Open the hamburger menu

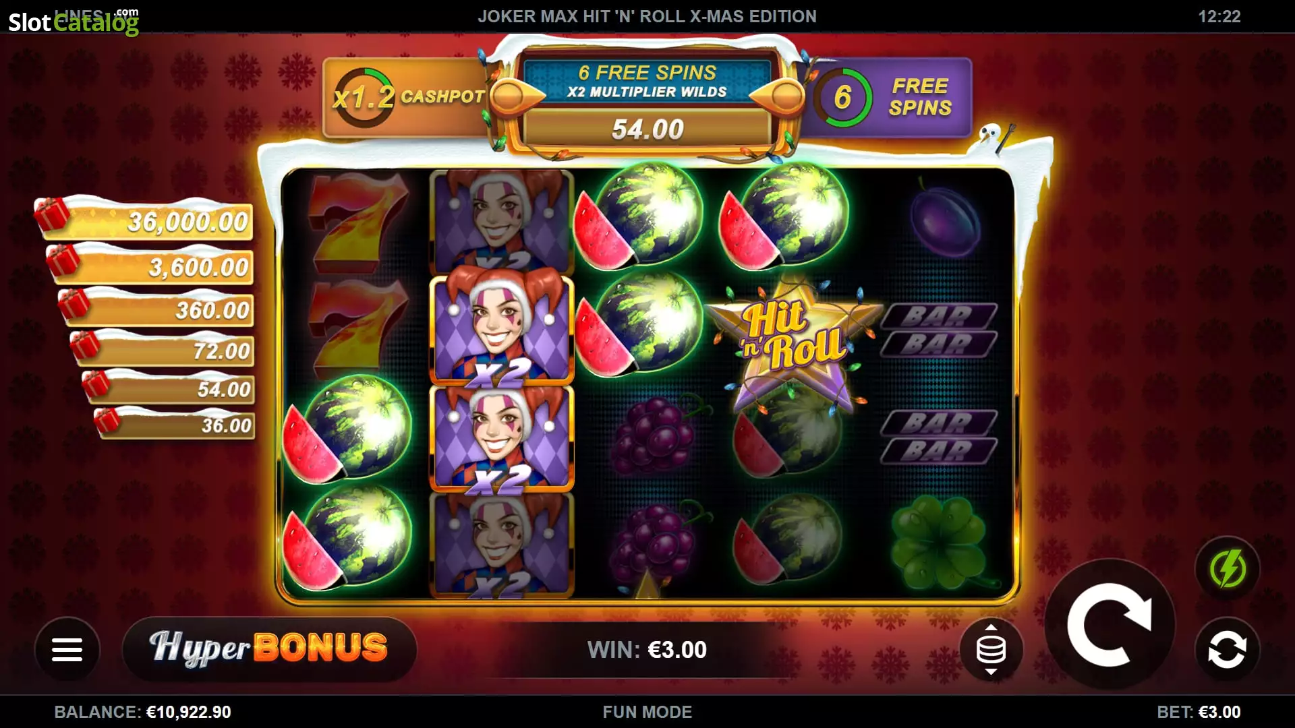67,649
